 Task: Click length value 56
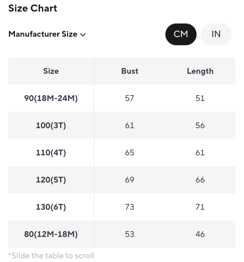200,125
